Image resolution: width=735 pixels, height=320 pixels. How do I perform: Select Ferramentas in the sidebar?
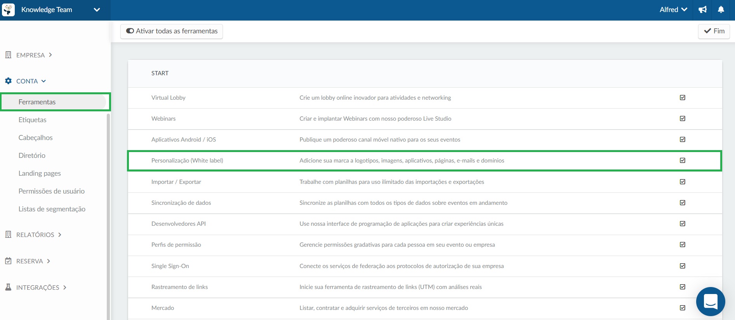(x=54, y=102)
